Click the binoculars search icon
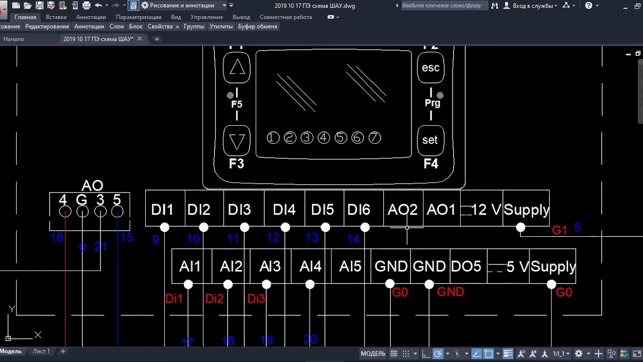The height and width of the screenshot is (362, 643). [495, 6]
